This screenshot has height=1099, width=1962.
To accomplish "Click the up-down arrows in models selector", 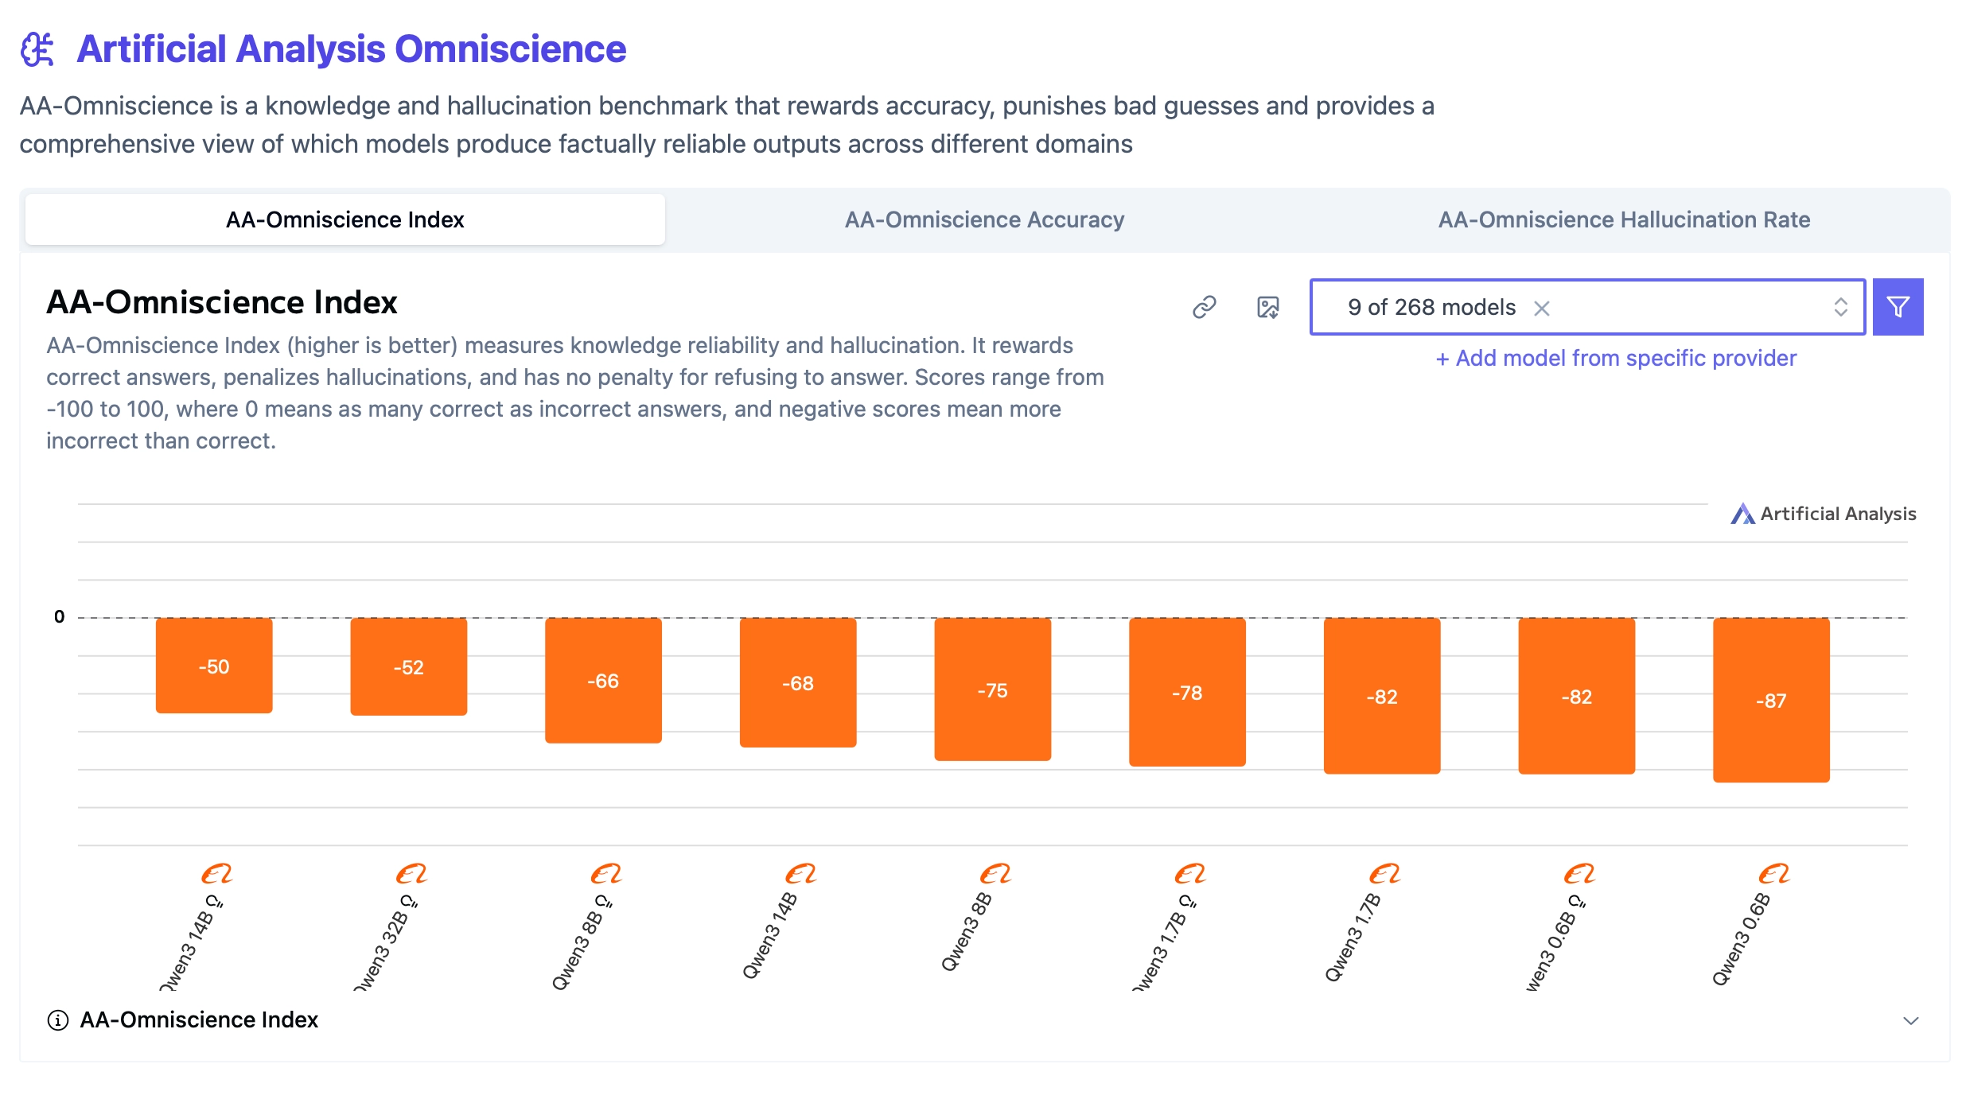I will (1840, 307).
